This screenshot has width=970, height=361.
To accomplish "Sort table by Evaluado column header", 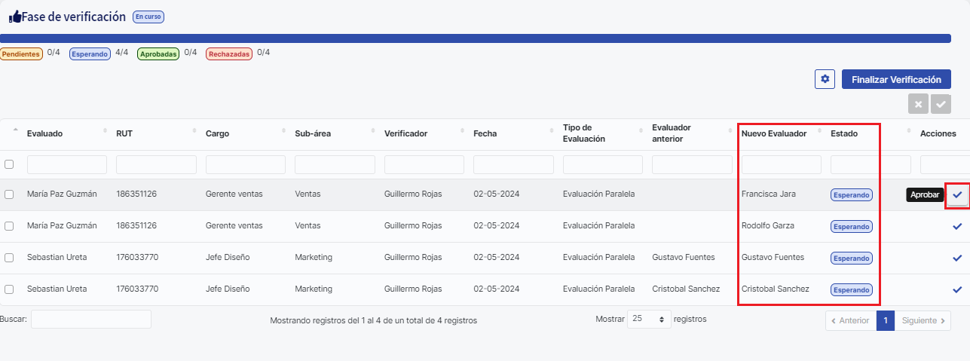I will click(x=44, y=133).
